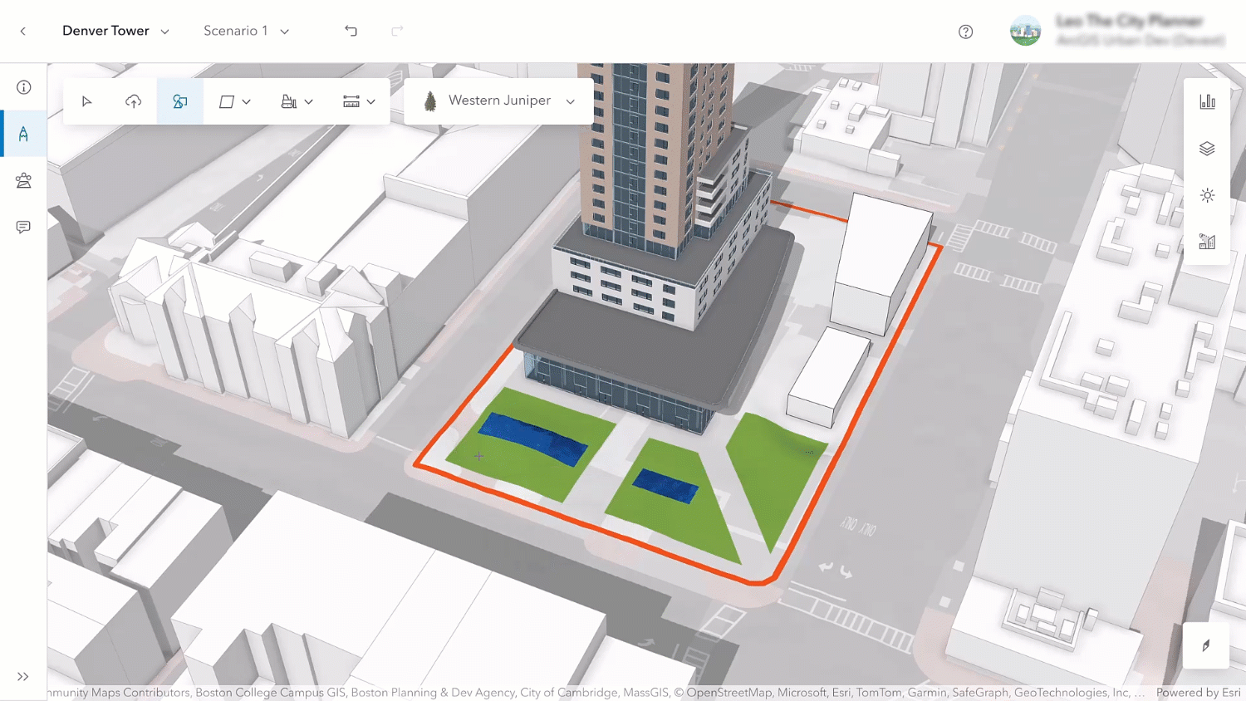Click the cloud upload tool
Viewport: 1246px width, 701px height.
click(x=133, y=101)
